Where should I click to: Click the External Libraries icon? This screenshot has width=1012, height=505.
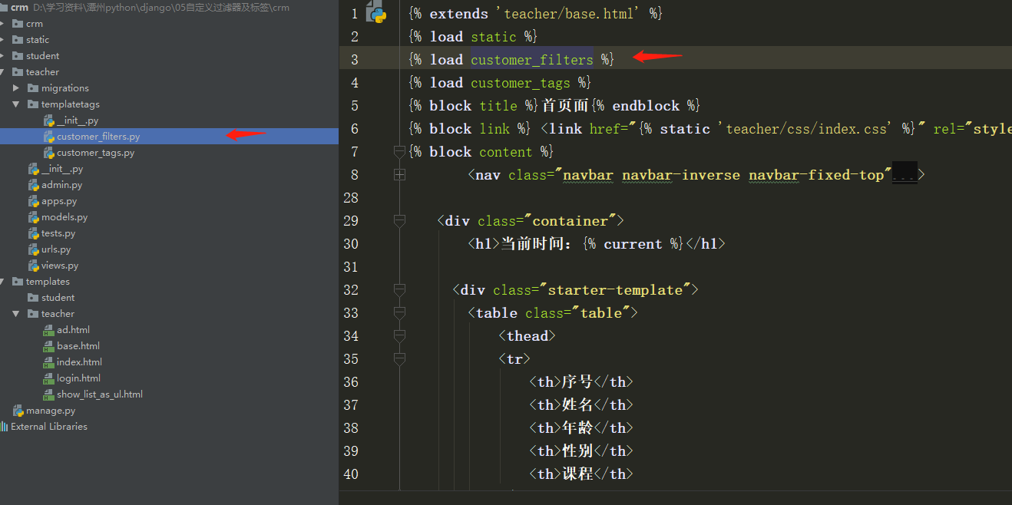tap(5, 427)
